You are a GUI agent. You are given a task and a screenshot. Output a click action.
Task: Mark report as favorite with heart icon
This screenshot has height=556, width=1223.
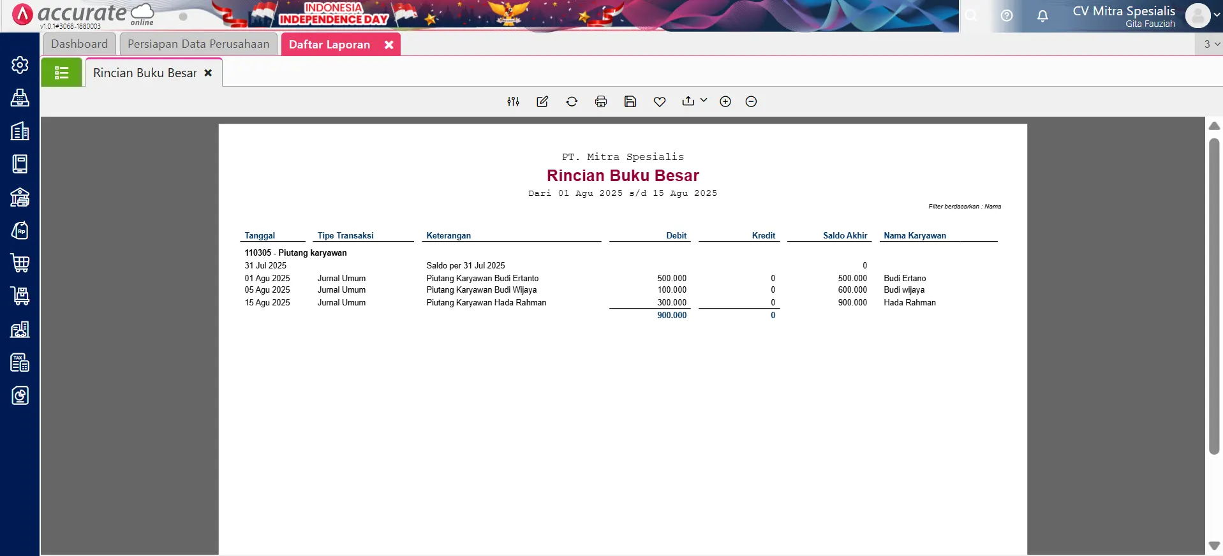660,101
